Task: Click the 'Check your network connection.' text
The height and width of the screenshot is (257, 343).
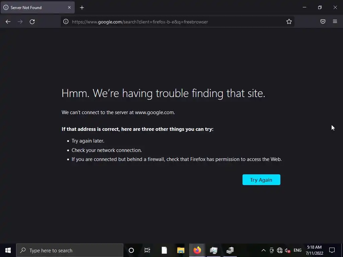Action: 107,150
